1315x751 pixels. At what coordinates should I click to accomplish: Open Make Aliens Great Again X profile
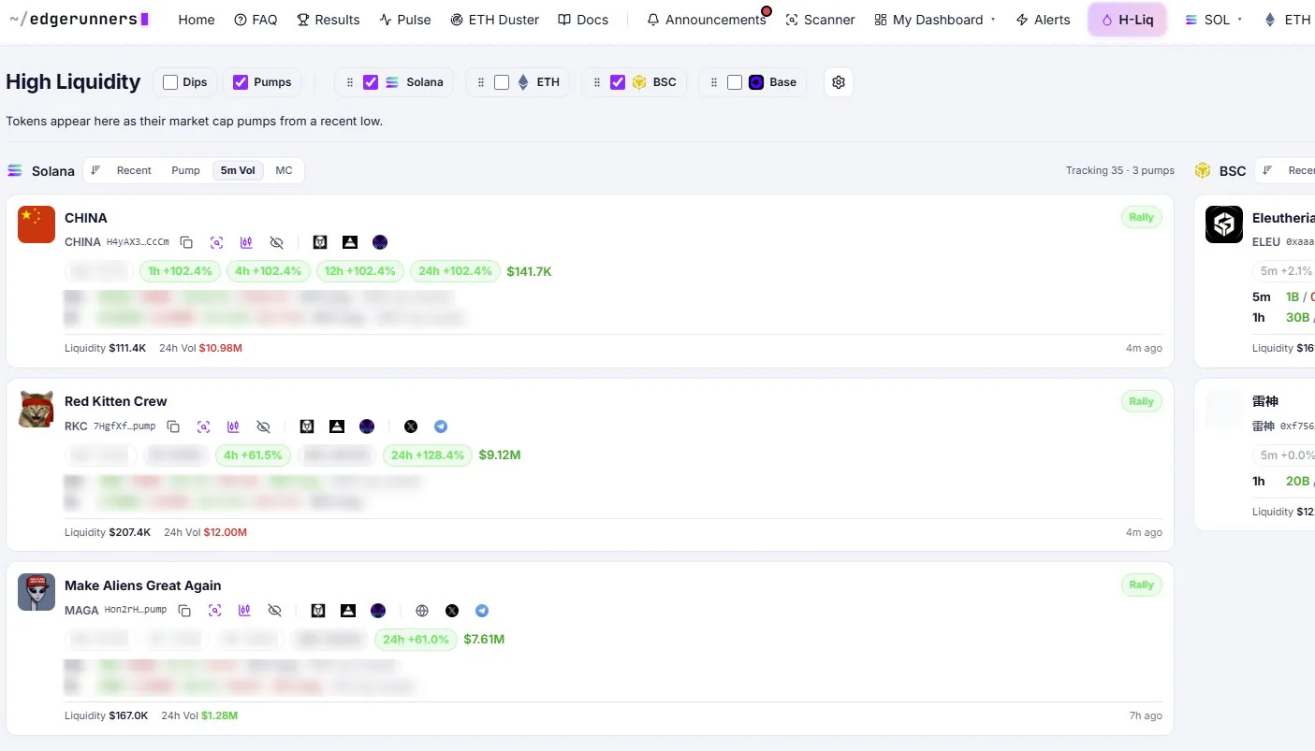click(x=452, y=611)
